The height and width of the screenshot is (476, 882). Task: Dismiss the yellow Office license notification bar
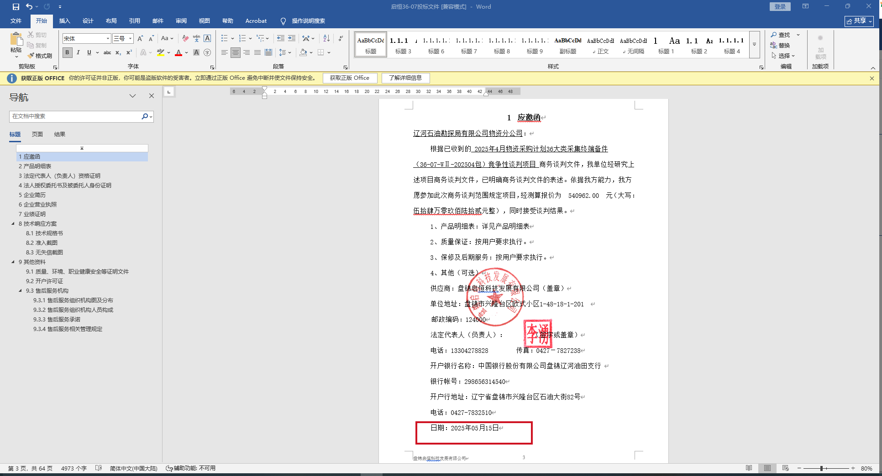pos(872,78)
